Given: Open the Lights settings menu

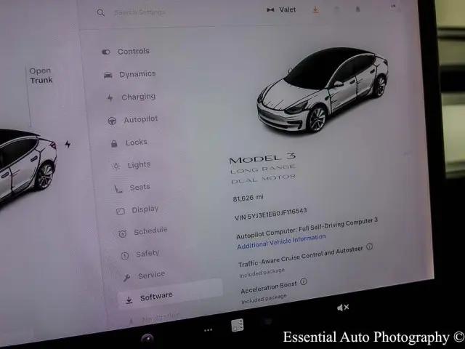Looking at the screenshot, I should [131, 165].
